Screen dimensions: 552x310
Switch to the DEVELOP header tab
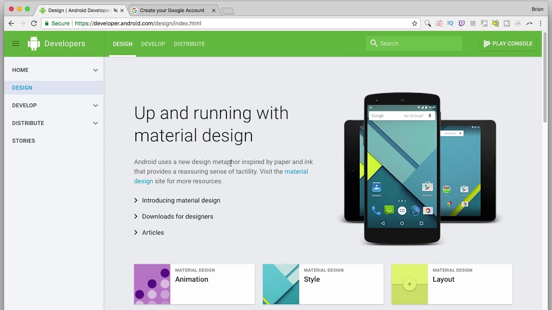coord(153,44)
